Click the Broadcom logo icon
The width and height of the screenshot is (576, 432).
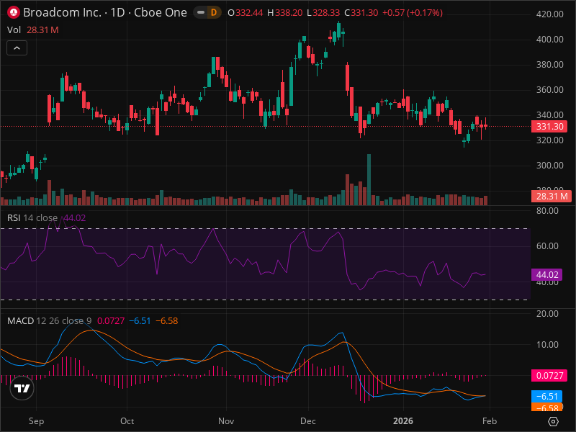pyautogui.click(x=14, y=12)
